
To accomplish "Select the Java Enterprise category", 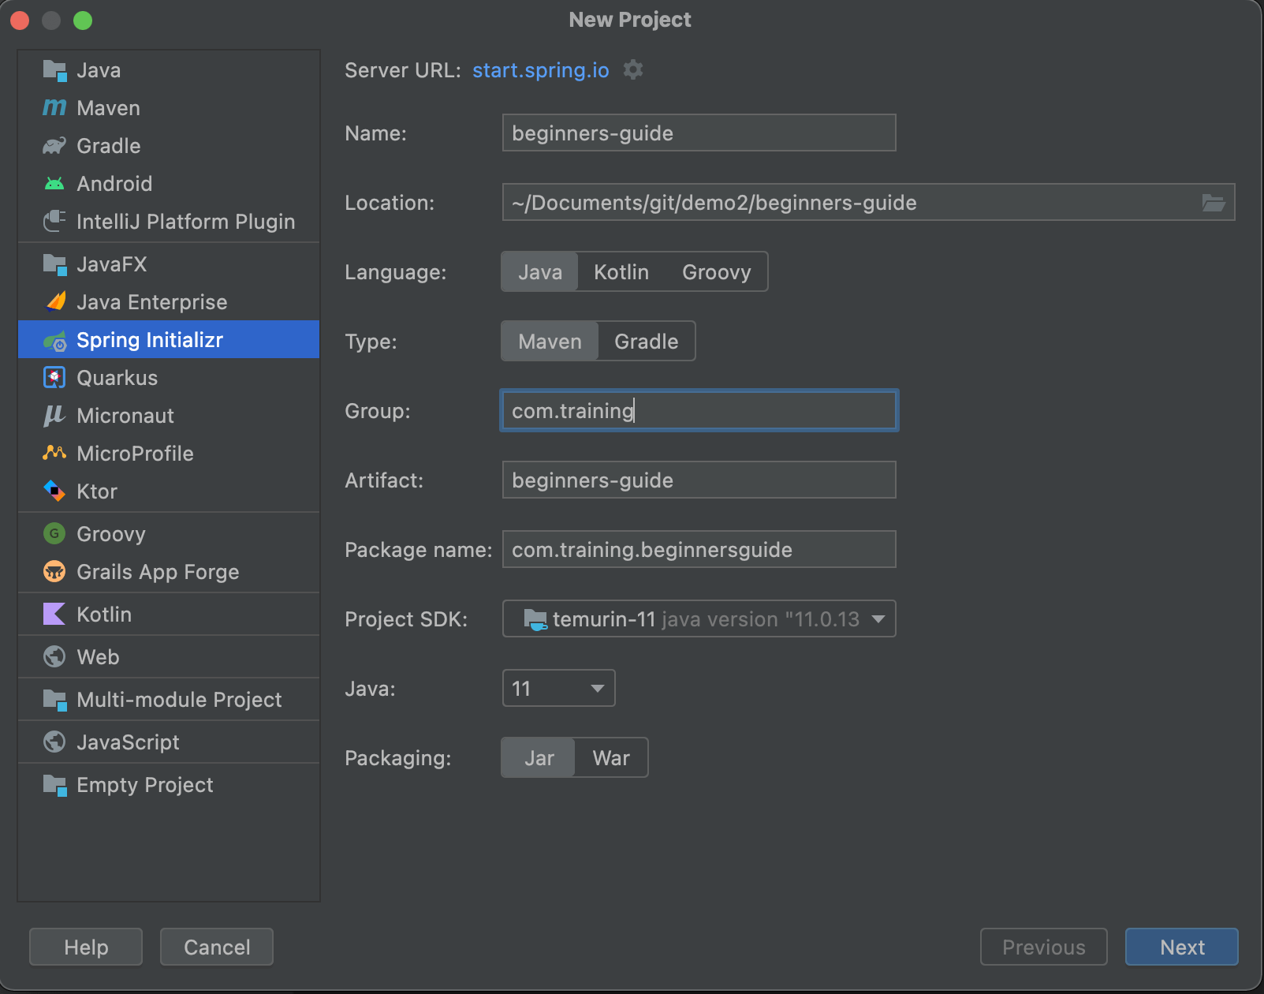I will tap(151, 301).
